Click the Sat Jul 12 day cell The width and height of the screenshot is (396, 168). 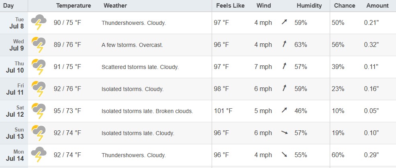[14, 111]
